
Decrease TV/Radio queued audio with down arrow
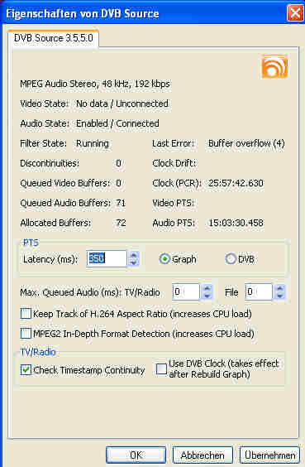coord(207,296)
